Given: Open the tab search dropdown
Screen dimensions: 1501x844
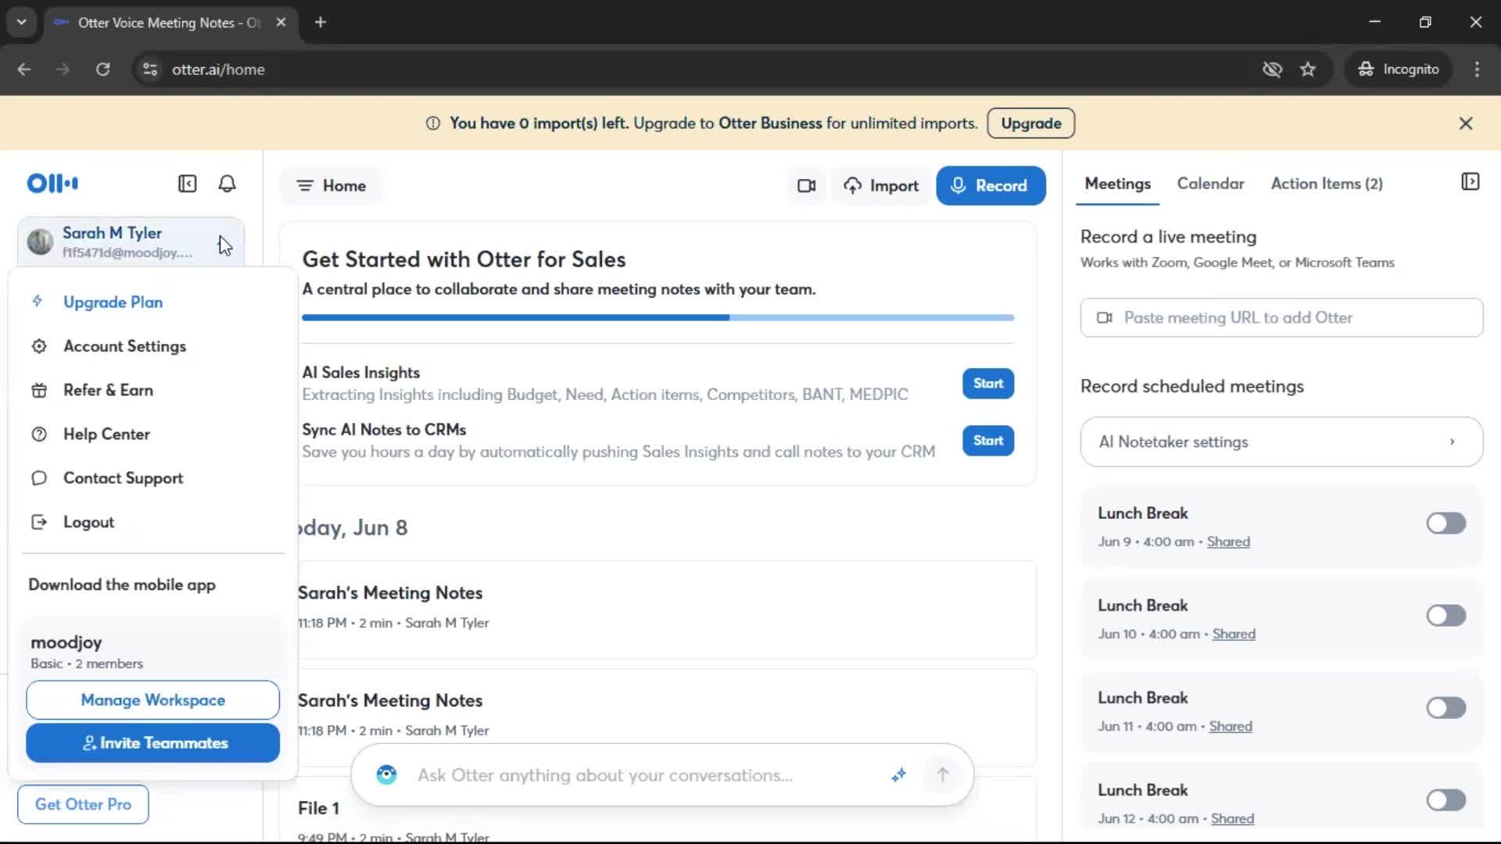Looking at the screenshot, I should pyautogui.click(x=22, y=22).
